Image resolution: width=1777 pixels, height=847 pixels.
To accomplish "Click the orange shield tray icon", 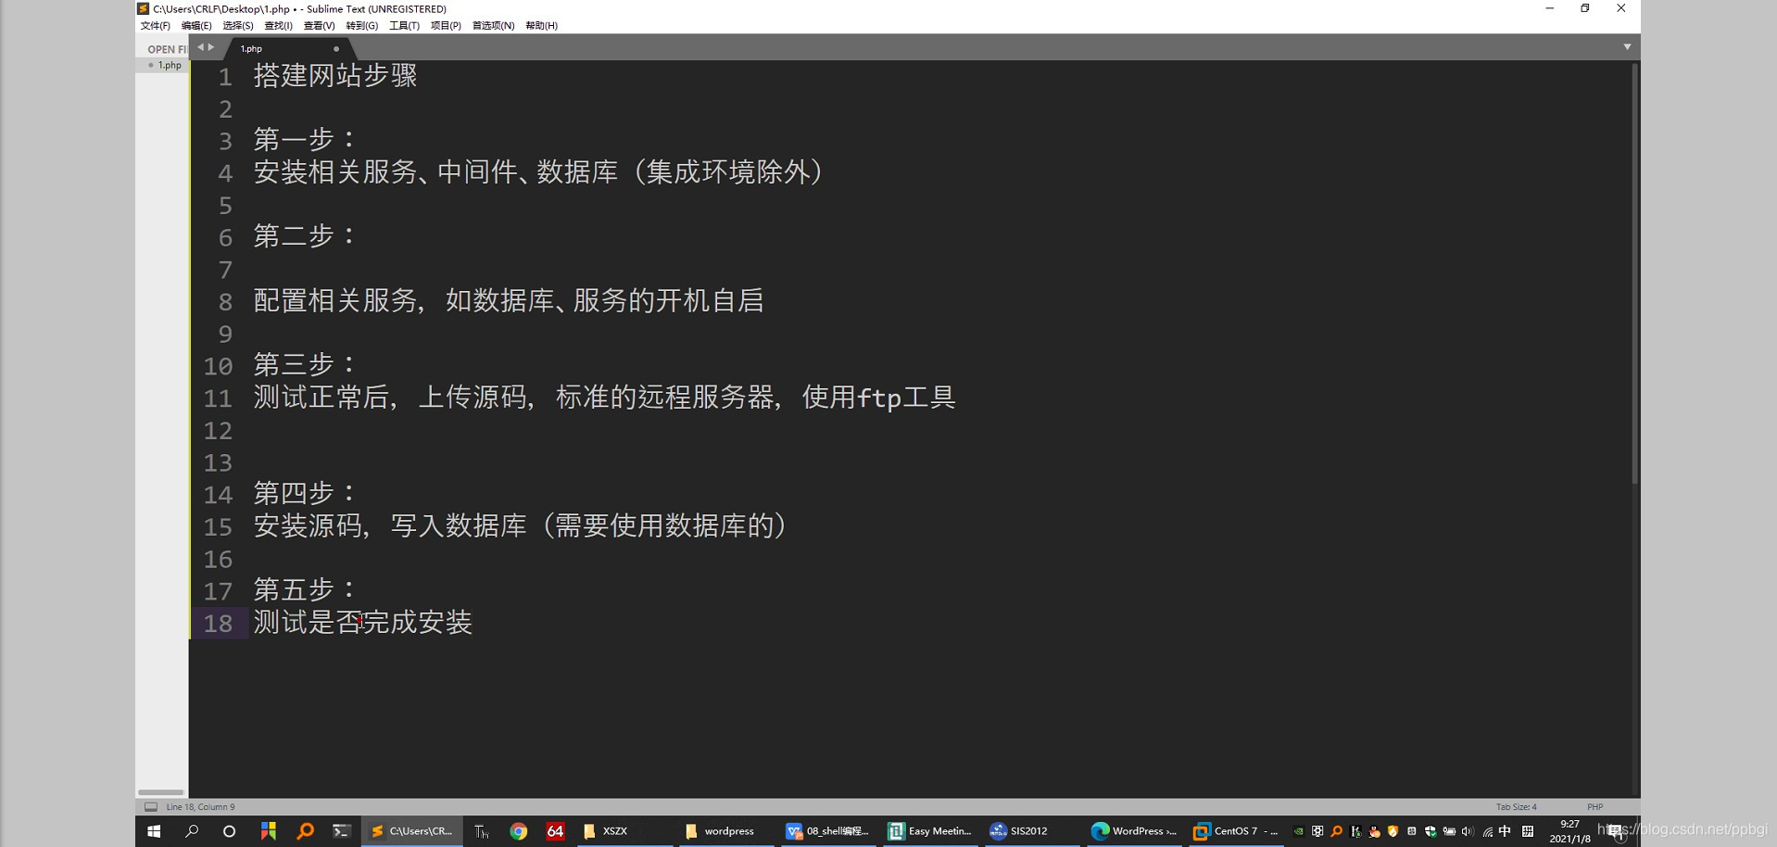I will pyautogui.click(x=1393, y=831).
